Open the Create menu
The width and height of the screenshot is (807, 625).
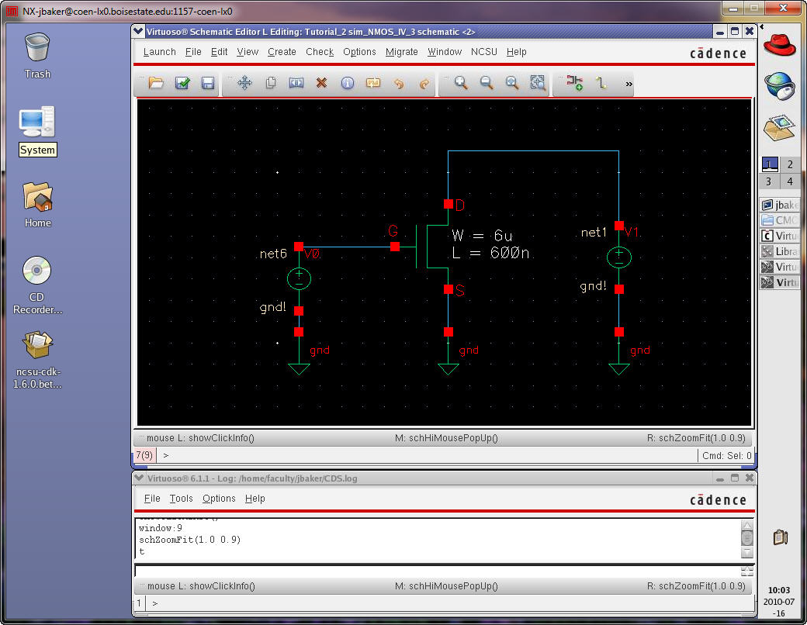coord(282,52)
